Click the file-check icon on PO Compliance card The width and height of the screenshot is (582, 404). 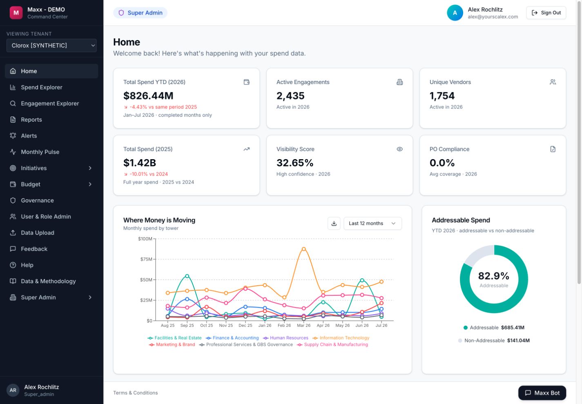(553, 149)
